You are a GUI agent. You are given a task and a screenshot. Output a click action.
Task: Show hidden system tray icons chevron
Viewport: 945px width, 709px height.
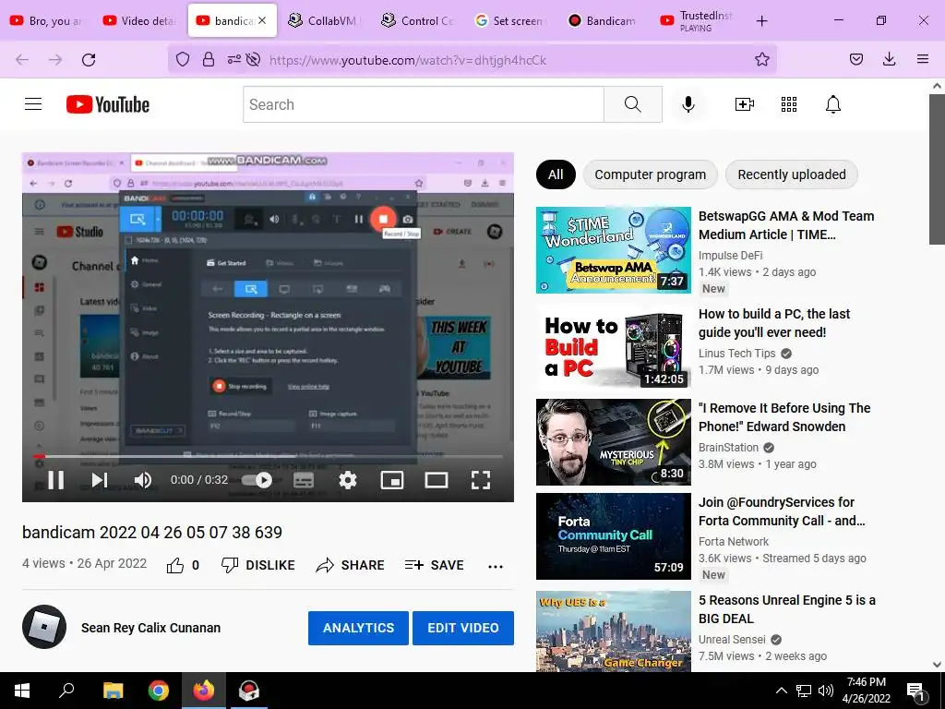point(781,691)
